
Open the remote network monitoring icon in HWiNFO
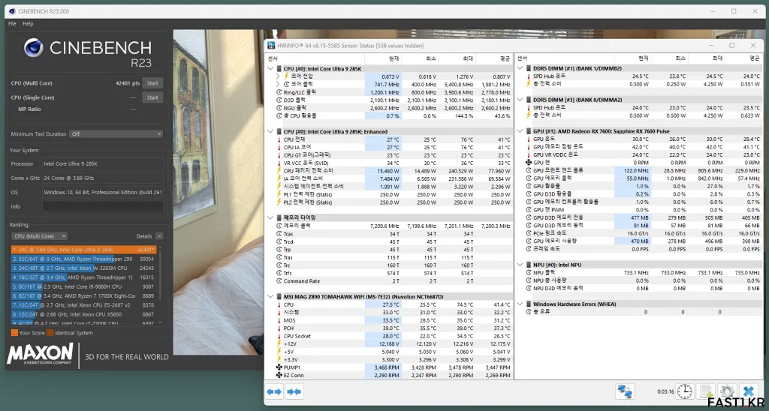(x=625, y=391)
